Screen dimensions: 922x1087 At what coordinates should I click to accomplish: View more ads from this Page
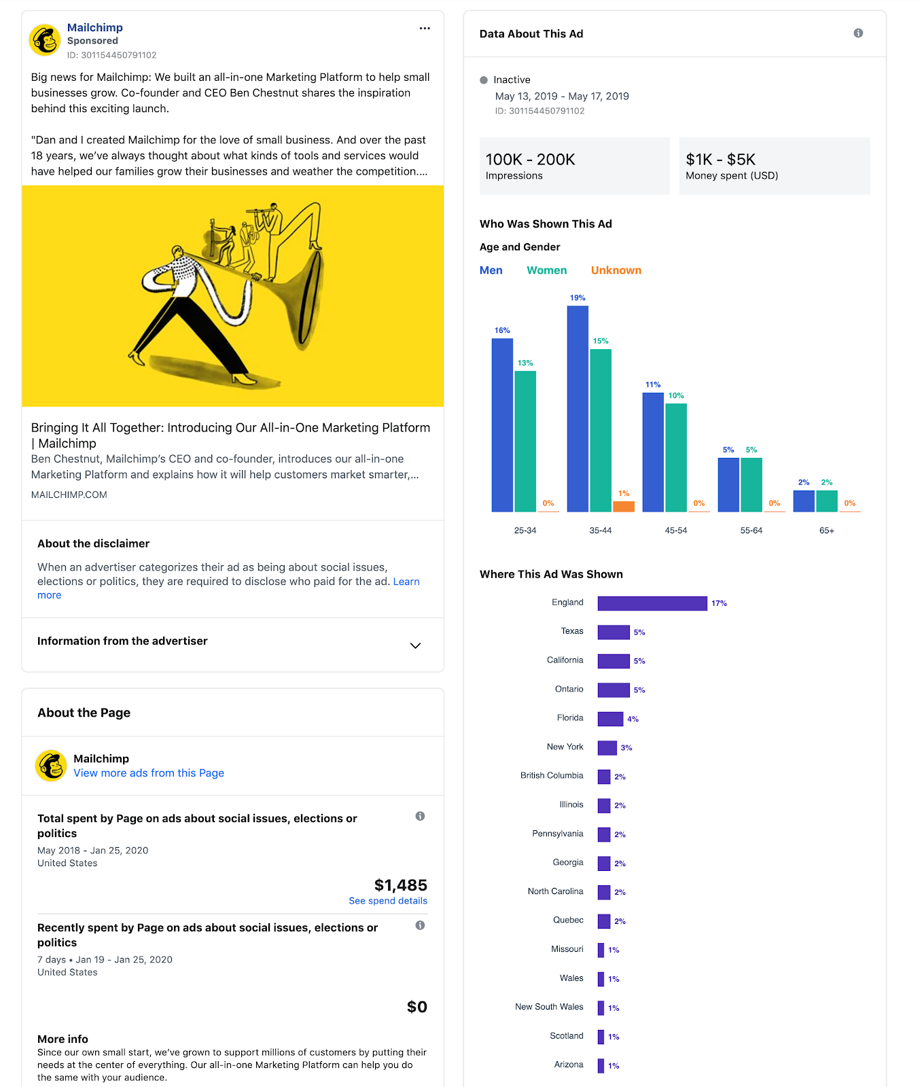tap(149, 772)
